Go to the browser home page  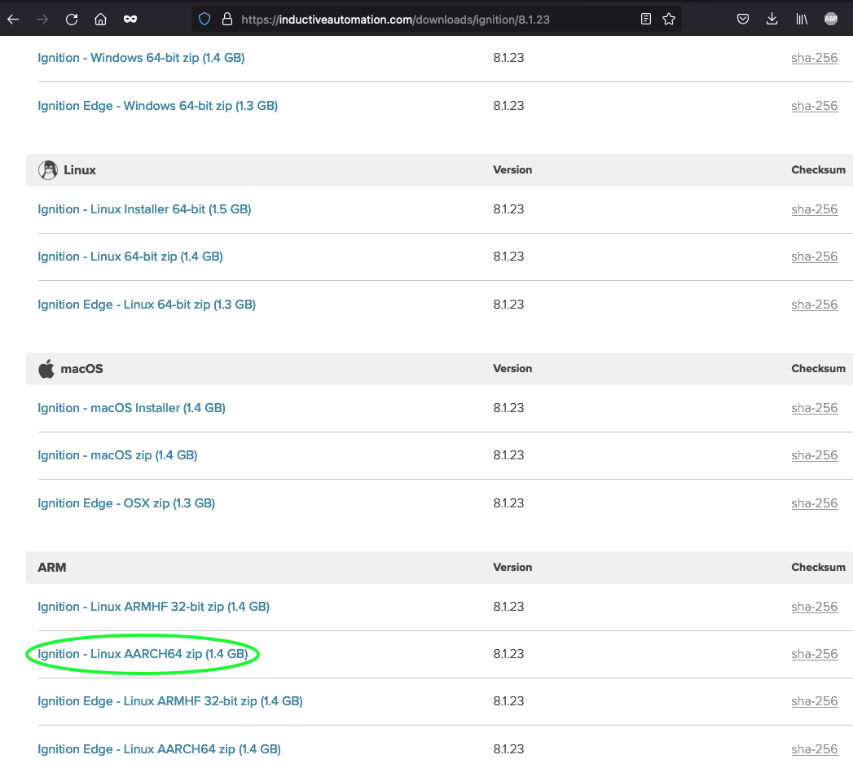point(101,20)
